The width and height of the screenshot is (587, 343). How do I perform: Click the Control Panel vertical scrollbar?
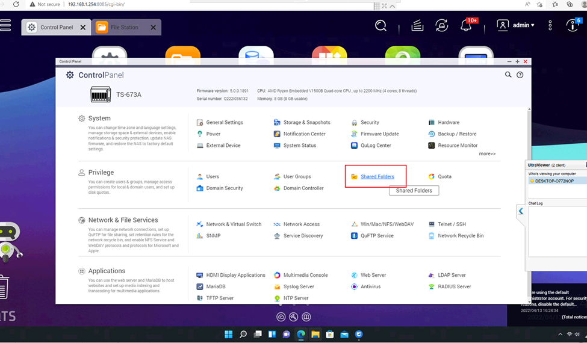click(529, 206)
